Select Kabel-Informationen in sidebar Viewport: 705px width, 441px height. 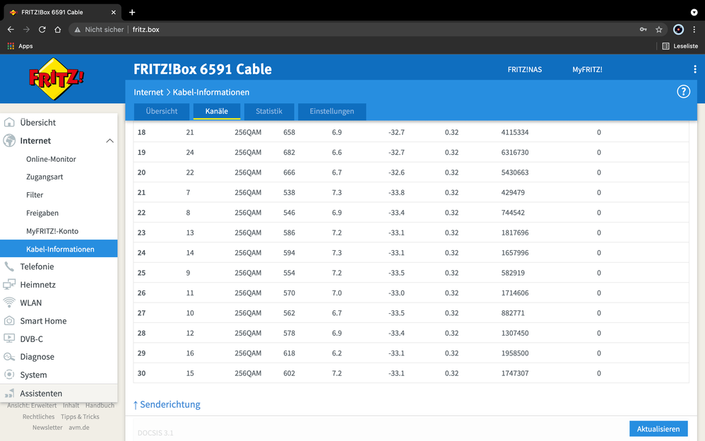click(x=59, y=249)
